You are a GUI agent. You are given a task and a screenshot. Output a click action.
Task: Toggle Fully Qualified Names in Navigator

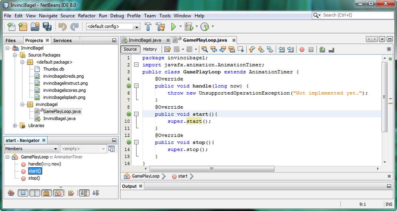coord(71,193)
